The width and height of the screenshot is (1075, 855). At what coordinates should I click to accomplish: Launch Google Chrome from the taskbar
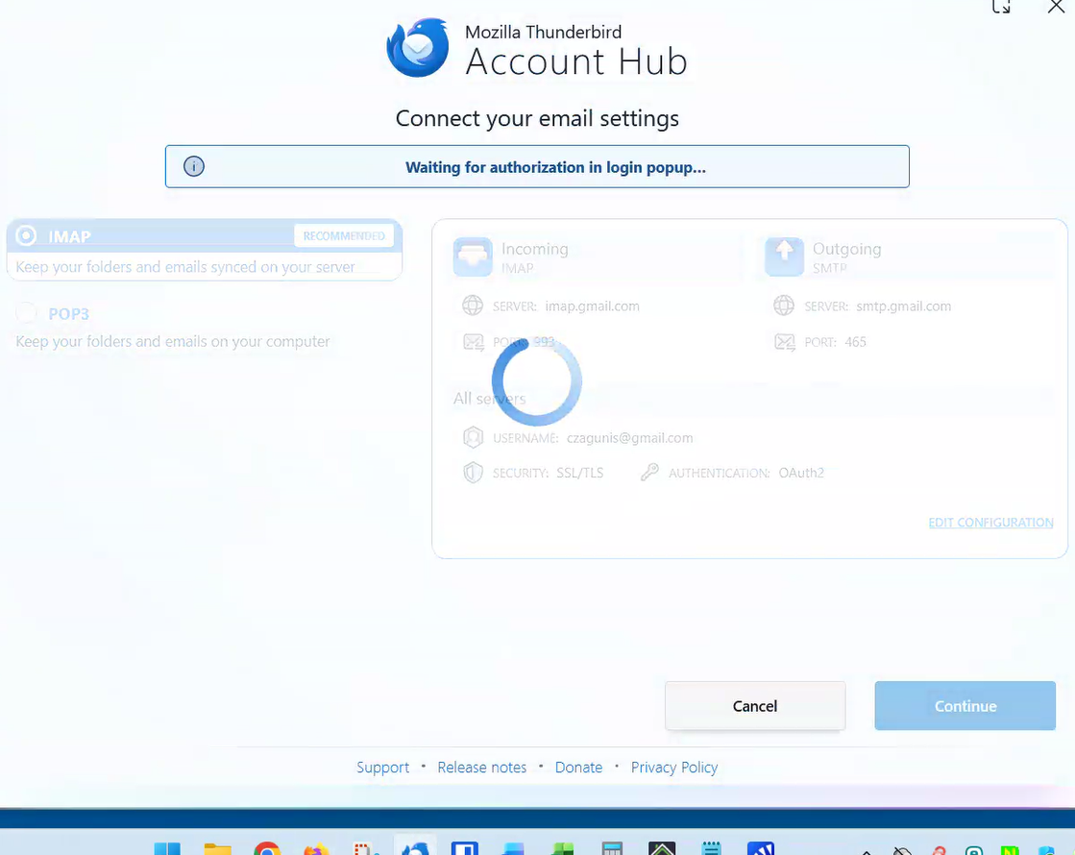tap(267, 848)
